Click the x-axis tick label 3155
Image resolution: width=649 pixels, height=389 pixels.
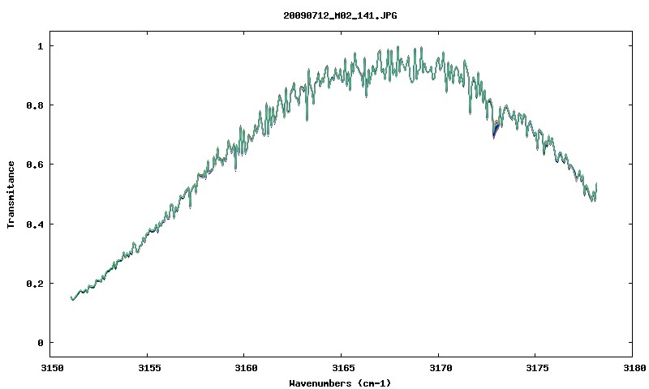pos(149,368)
